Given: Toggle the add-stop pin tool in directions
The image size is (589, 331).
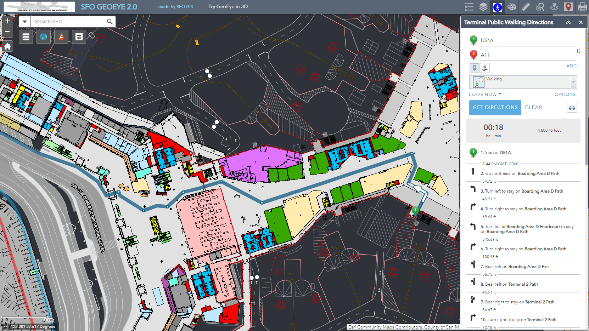Looking at the screenshot, I should pyautogui.click(x=474, y=68).
